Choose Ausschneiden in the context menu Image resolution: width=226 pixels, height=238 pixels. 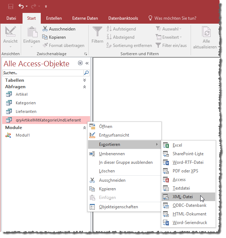point(124,180)
